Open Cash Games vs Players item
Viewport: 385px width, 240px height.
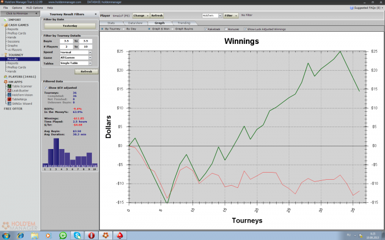(x=14, y=50)
